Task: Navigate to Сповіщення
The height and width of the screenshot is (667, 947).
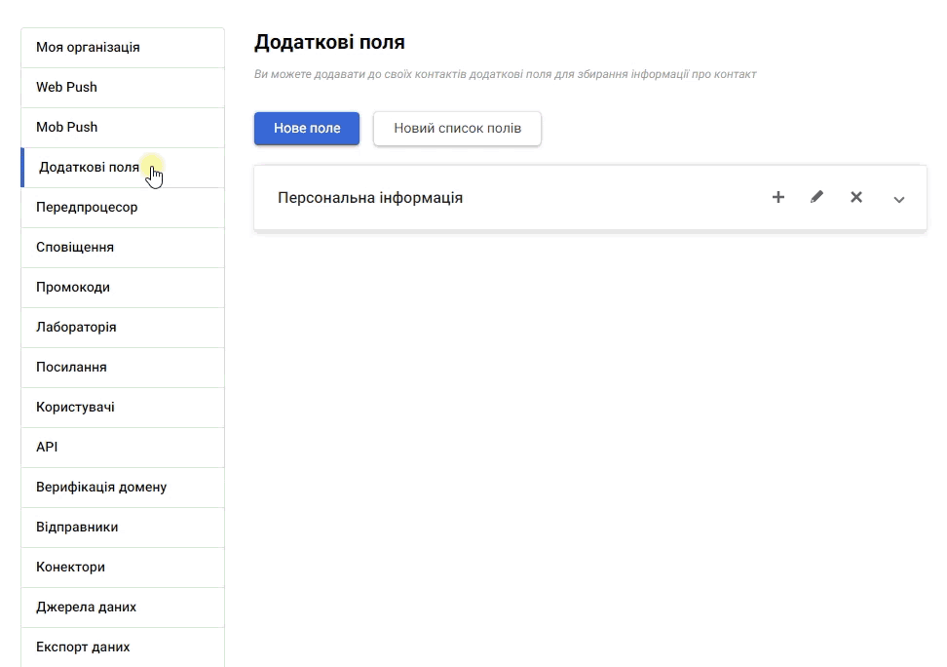Action: point(123,248)
